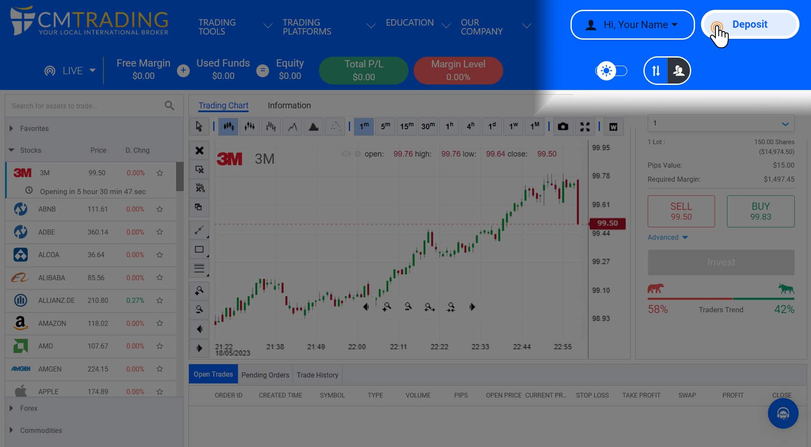Viewport: 811px width, 447px height.
Task: Click zoom out on the left toolbar
Action: pos(199,310)
